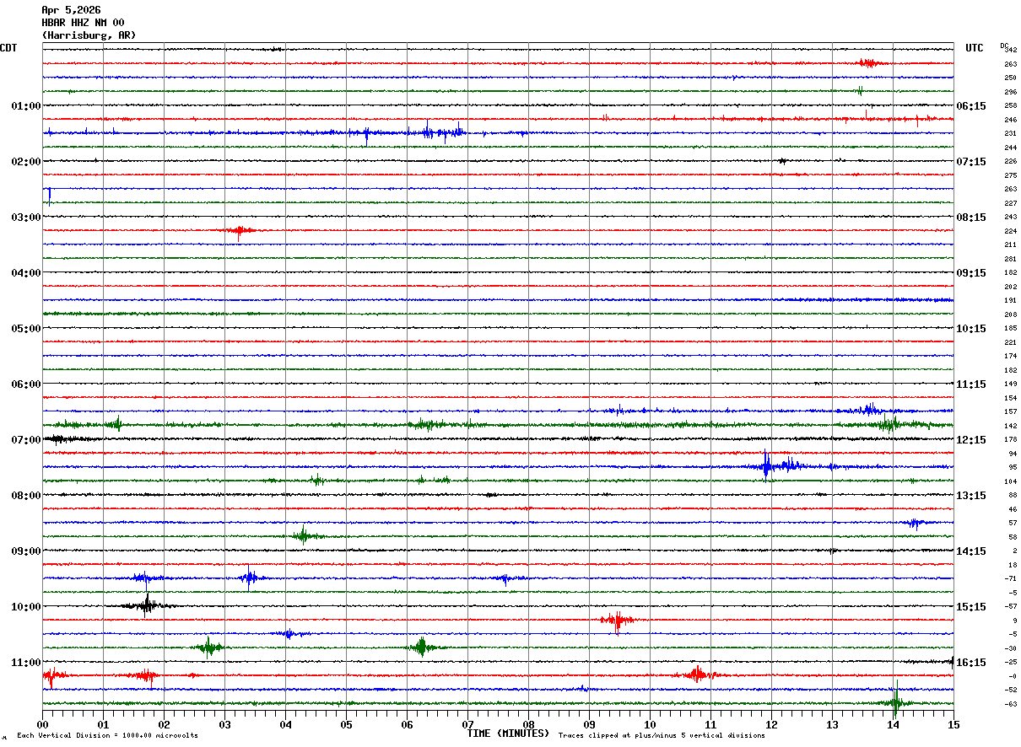Click the minute axis tick '12'
This screenshot has width=1021, height=747.
771,724
